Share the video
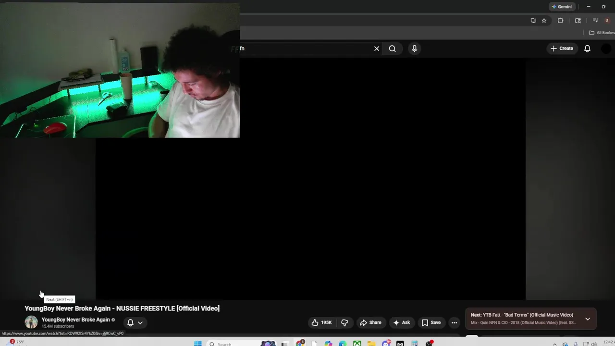The width and height of the screenshot is (615, 346). point(370,322)
